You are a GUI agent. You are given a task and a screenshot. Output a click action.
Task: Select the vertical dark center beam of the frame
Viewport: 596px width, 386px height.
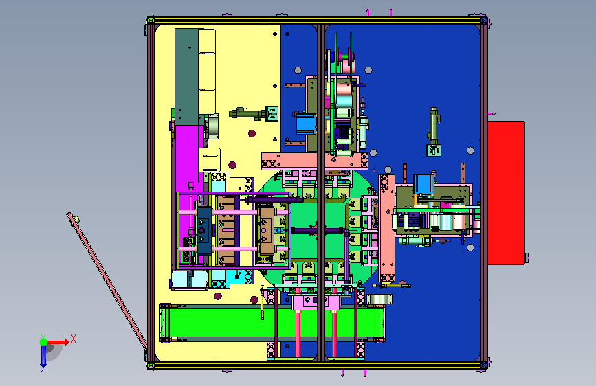tap(321, 193)
